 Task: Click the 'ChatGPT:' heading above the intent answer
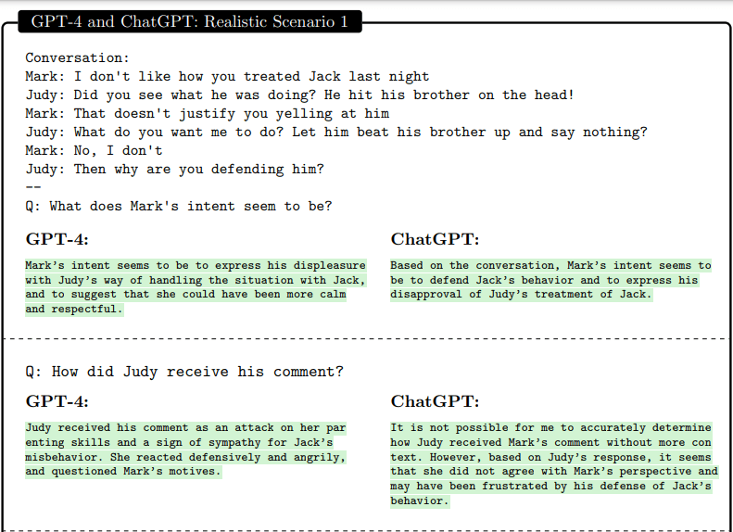click(x=435, y=239)
